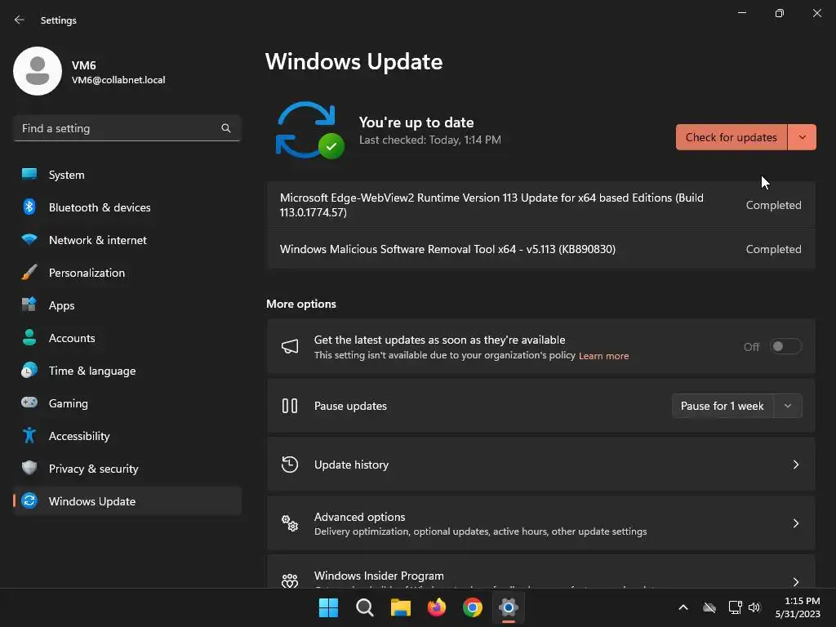Open Personalization settings
The height and width of the screenshot is (627, 836).
click(127, 273)
